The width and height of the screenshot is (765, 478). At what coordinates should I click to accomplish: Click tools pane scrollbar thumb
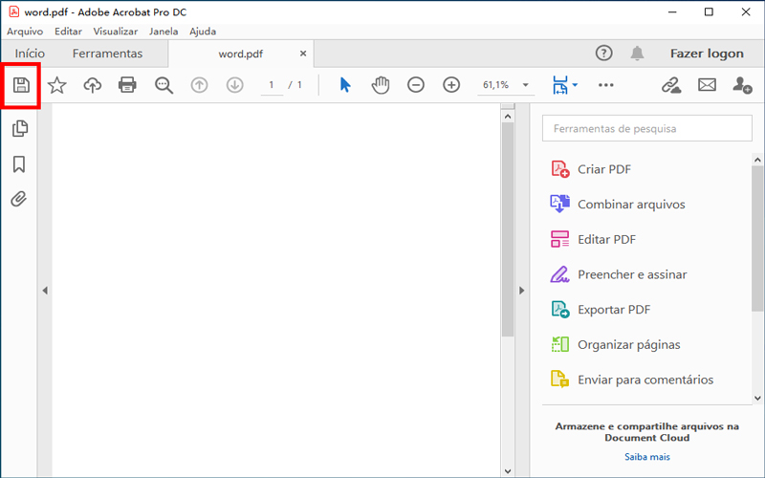pyautogui.click(x=757, y=238)
